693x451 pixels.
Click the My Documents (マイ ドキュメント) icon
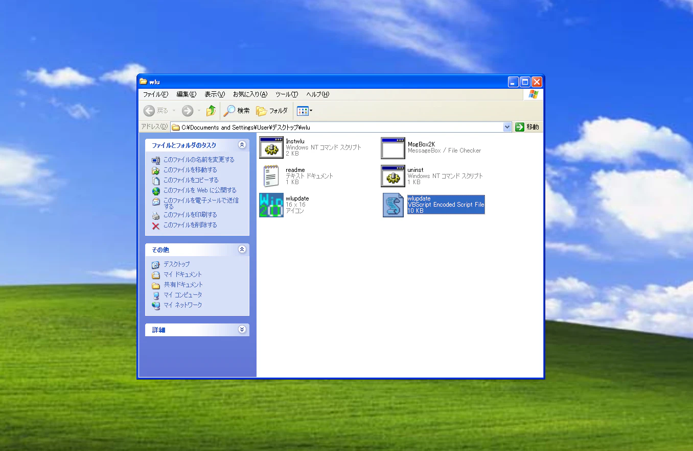pos(156,274)
